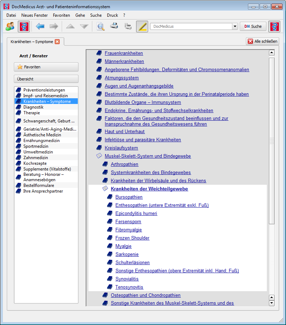Click the printer icon
The width and height of the screenshot is (286, 325).
114,26
